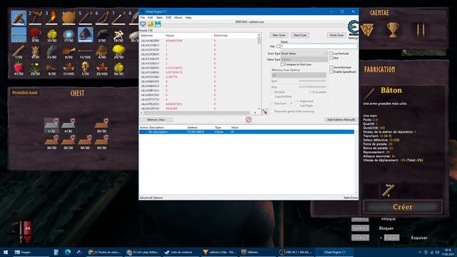Click the stone stack showing 4/30 in chest
The height and width of the screenshot is (257, 457).
[x=69, y=126]
